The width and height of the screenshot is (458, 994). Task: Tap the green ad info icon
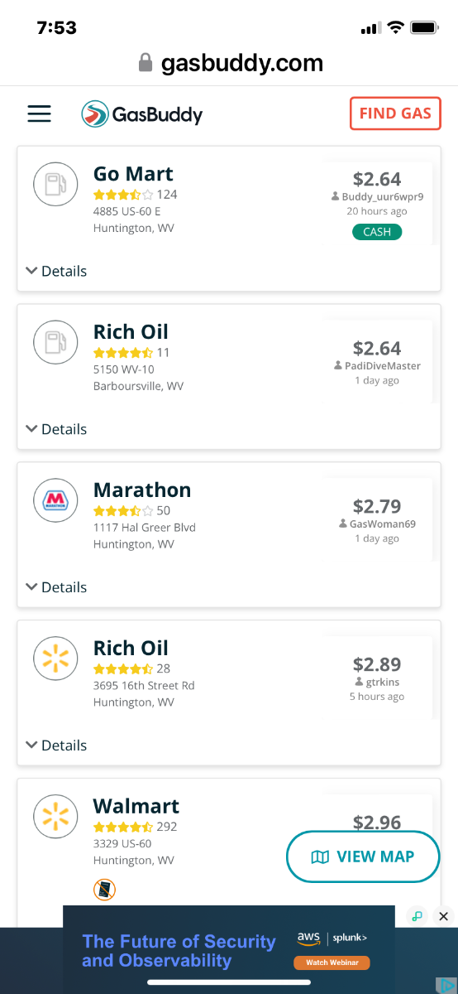point(417,916)
